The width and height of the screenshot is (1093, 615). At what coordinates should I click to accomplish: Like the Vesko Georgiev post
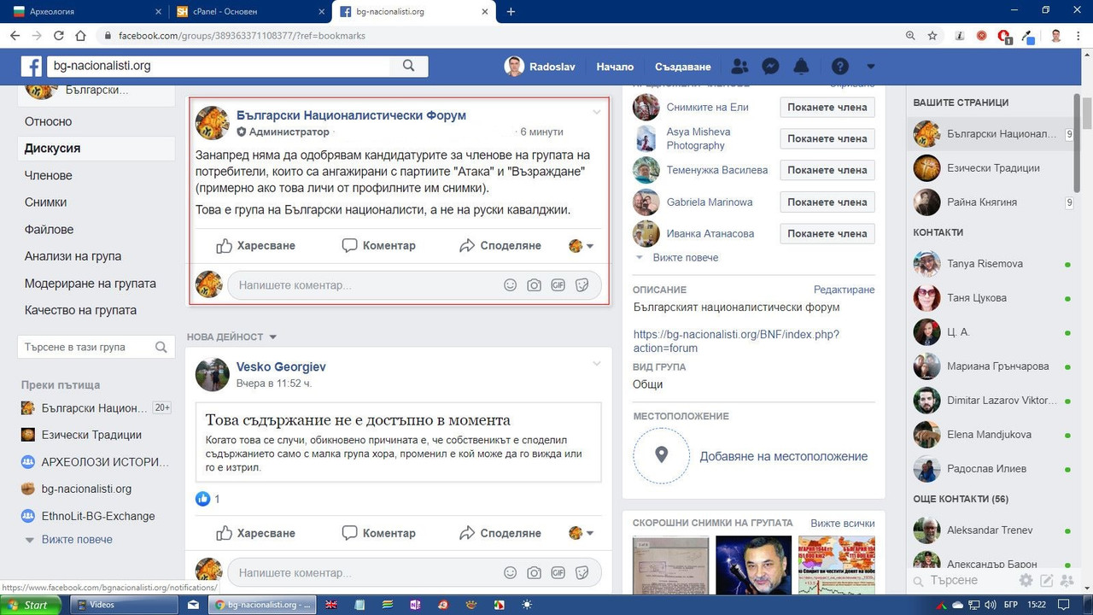[x=255, y=533]
